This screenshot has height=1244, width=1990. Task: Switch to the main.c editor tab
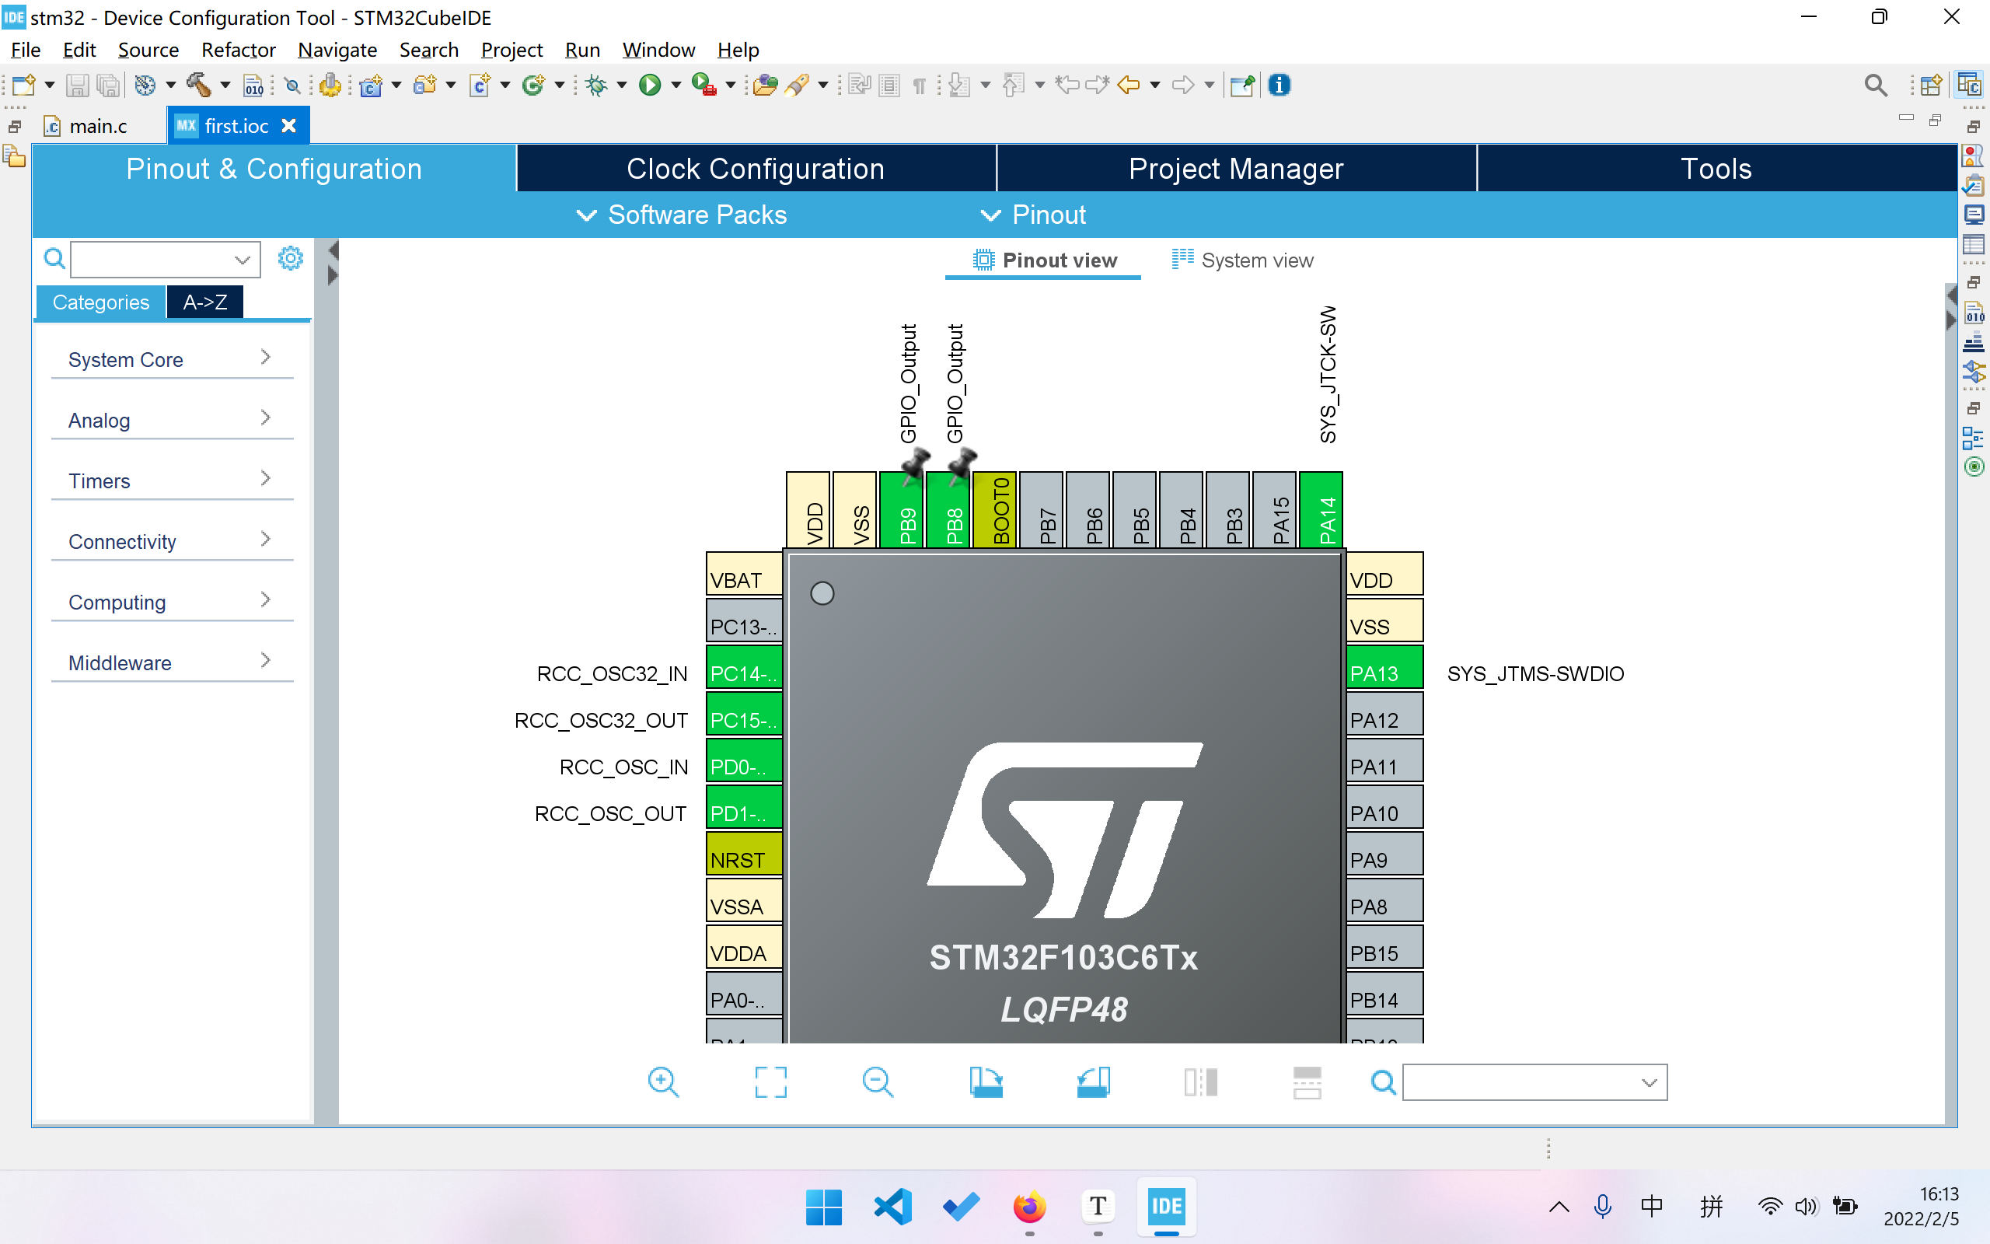point(87,126)
